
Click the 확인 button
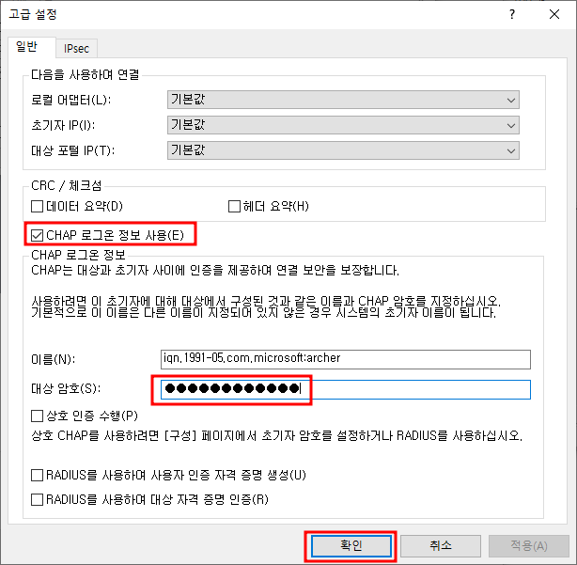click(351, 546)
